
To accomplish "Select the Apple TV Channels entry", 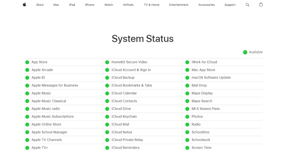I will (x=47, y=140).
